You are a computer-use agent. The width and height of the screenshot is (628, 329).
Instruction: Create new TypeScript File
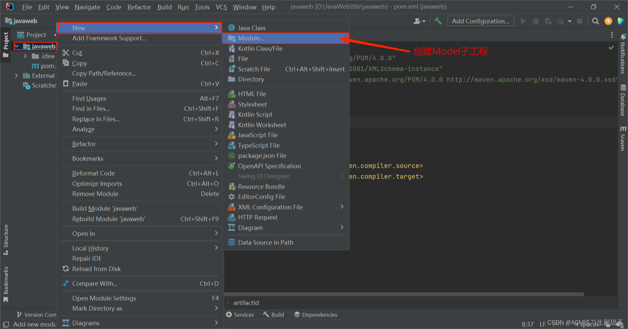coord(286,146)
